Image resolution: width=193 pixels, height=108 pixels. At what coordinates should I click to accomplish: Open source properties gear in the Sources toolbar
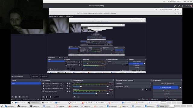pos(50,97)
